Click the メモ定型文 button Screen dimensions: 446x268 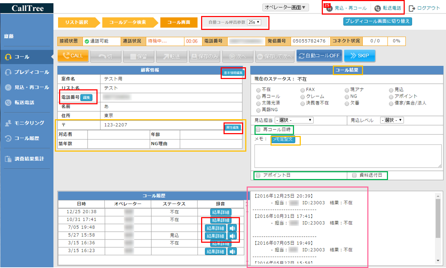(283, 140)
